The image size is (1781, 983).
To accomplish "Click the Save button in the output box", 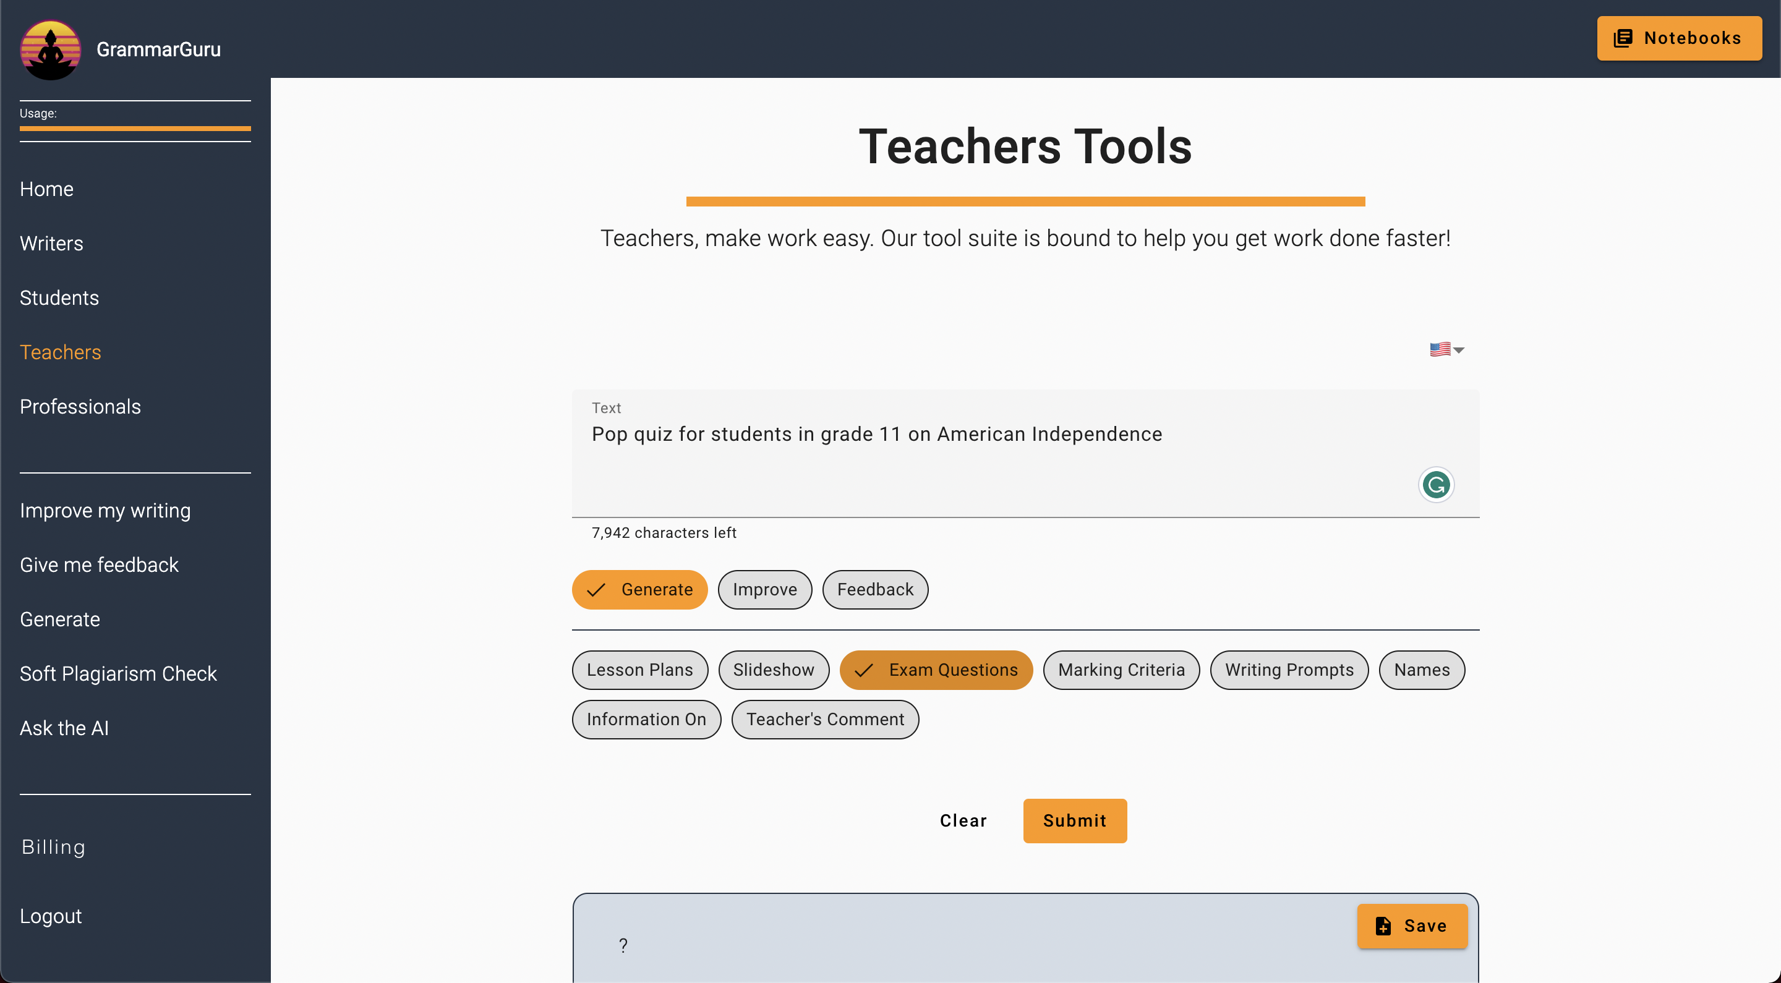I will coord(1412,926).
